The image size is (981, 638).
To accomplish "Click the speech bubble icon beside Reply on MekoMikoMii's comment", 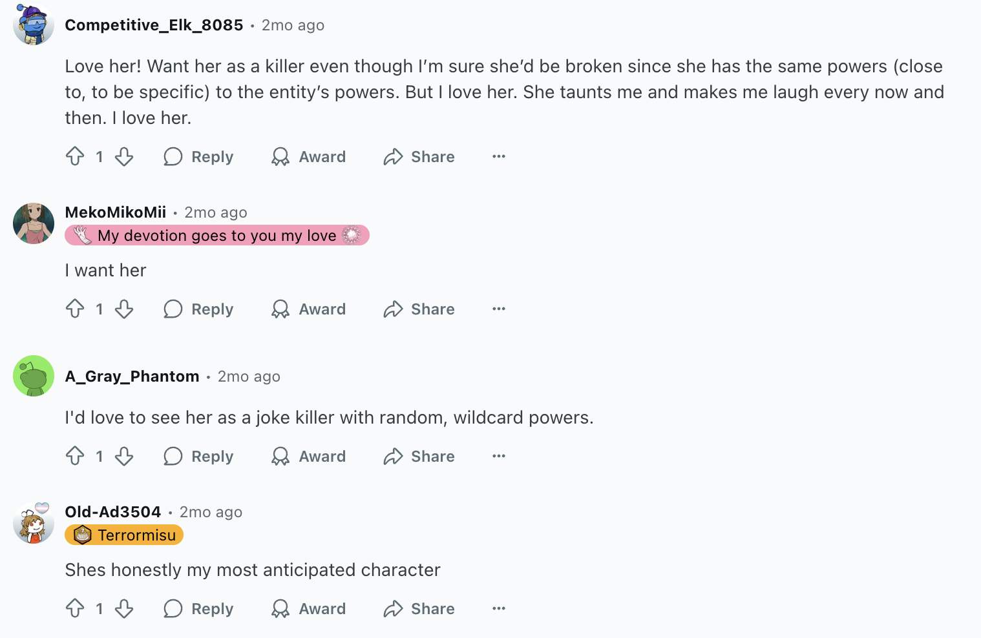I will point(173,309).
